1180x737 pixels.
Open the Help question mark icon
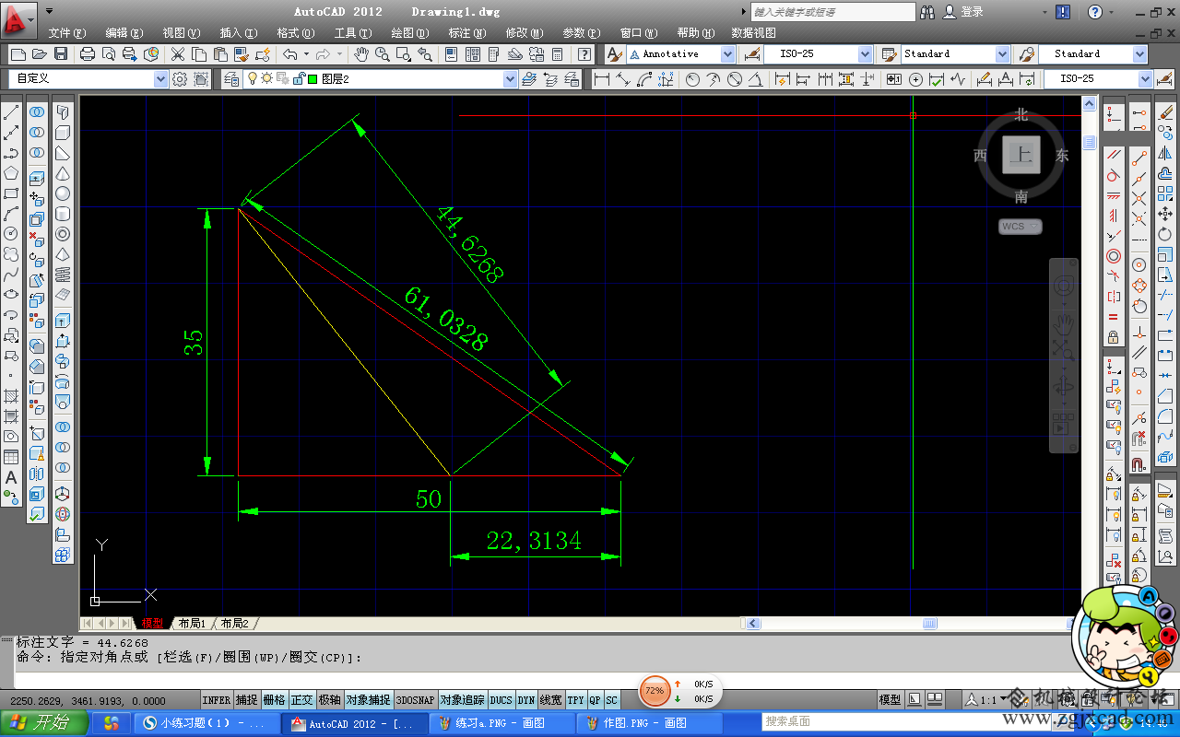[x=1094, y=12]
